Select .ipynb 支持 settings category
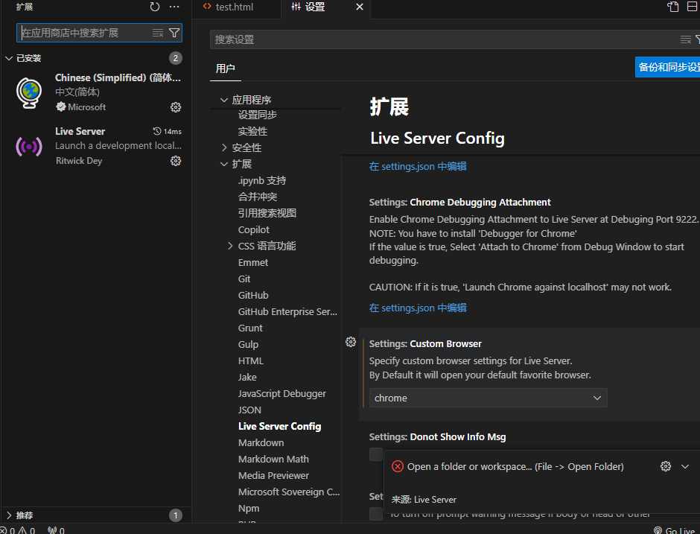The image size is (700, 534). point(262,180)
